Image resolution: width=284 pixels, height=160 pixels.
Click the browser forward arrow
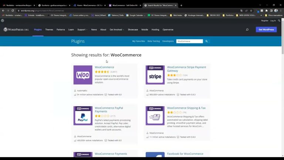[8, 11]
